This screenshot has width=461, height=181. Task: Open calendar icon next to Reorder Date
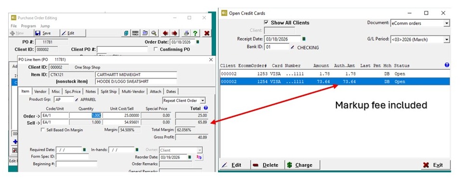tap(189, 157)
